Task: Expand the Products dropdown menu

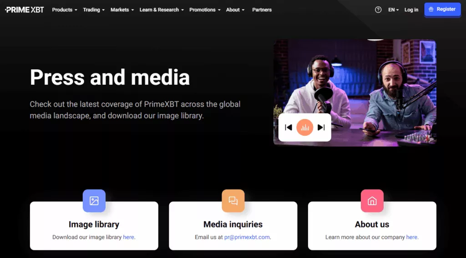Action: (65, 10)
